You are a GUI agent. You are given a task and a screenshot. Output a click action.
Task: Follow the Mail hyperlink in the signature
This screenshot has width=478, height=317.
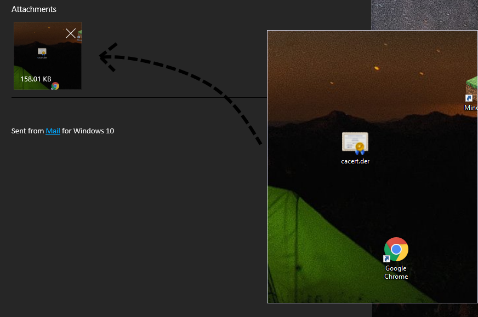pos(53,131)
